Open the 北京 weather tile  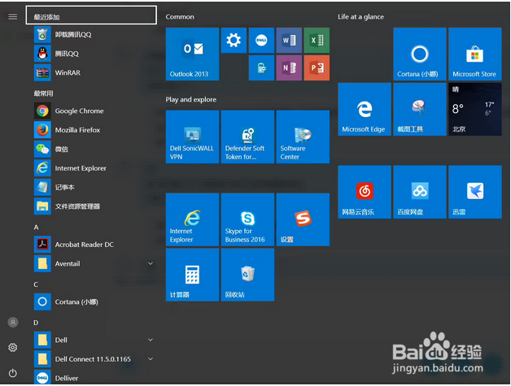click(x=475, y=110)
